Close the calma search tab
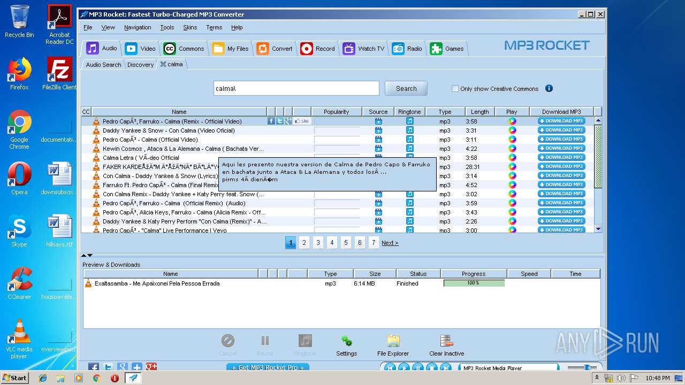 coord(163,64)
